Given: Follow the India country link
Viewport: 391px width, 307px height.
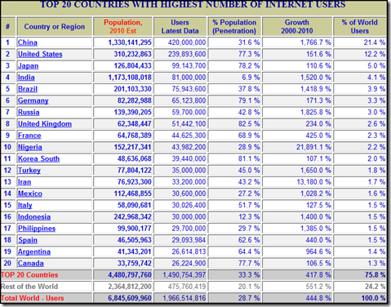Looking at the screenshot, I should [26, 78].
